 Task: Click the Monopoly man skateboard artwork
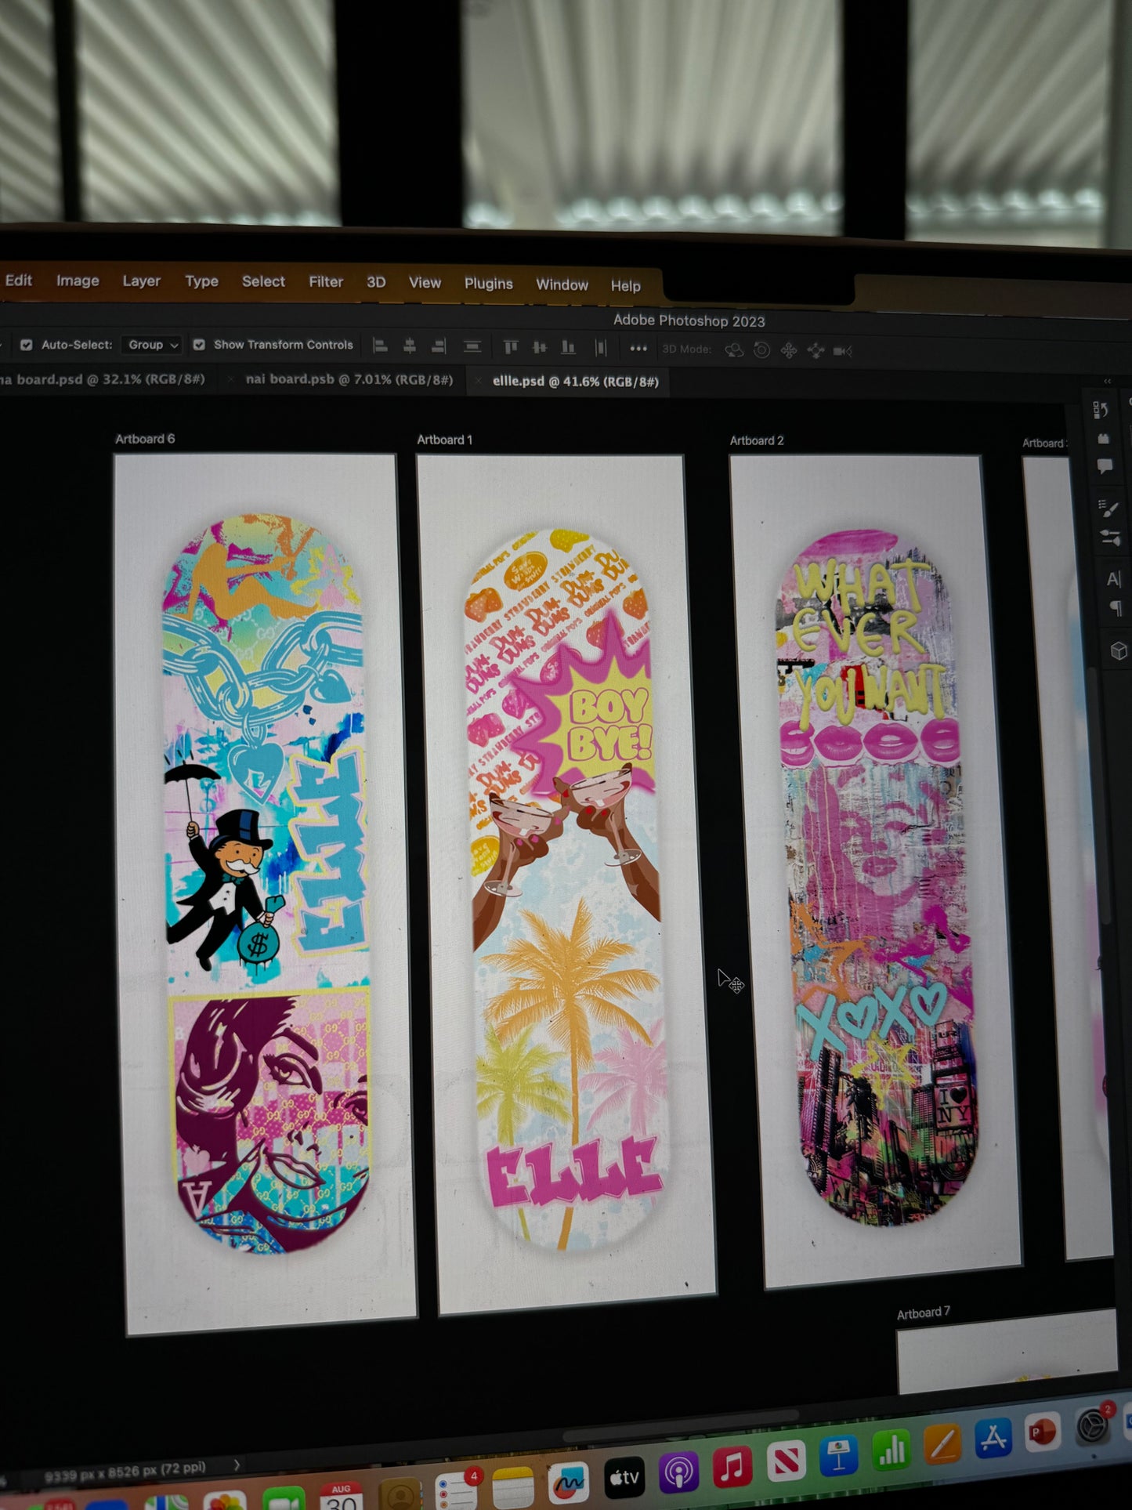[266, 884]
